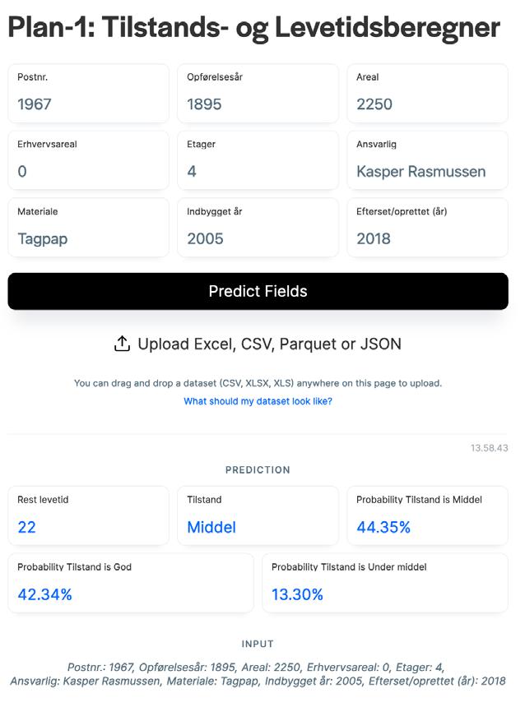Image resolution: width=525 pixels, height=707 pixels.
Task: Click into the Etager field
Action: (258, 160)
